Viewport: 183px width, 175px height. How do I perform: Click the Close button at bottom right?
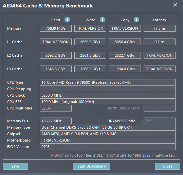click(x=168, y=166)
